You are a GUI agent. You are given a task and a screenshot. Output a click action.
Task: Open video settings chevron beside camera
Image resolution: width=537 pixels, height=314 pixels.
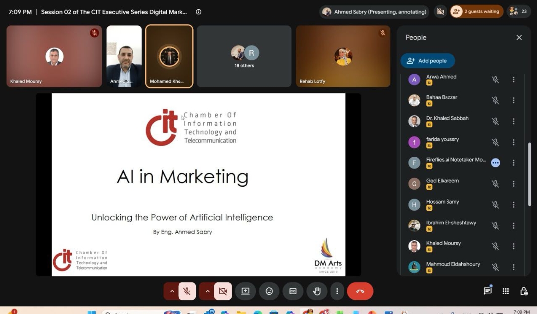(207, 291)
